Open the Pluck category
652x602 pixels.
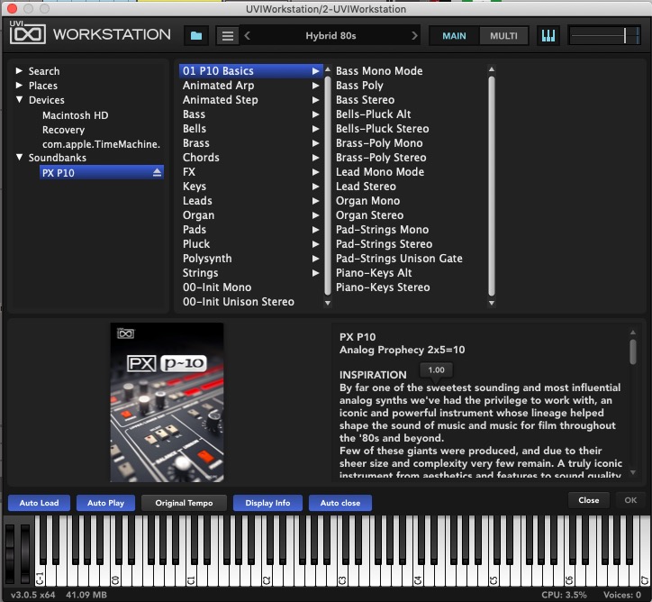click(251, 244)
